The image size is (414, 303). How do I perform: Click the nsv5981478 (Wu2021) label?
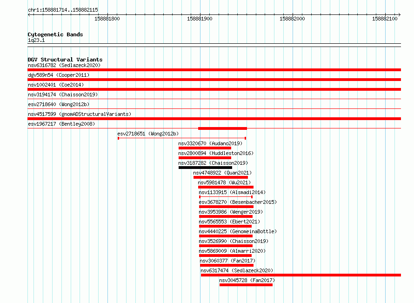coord(224,182)
